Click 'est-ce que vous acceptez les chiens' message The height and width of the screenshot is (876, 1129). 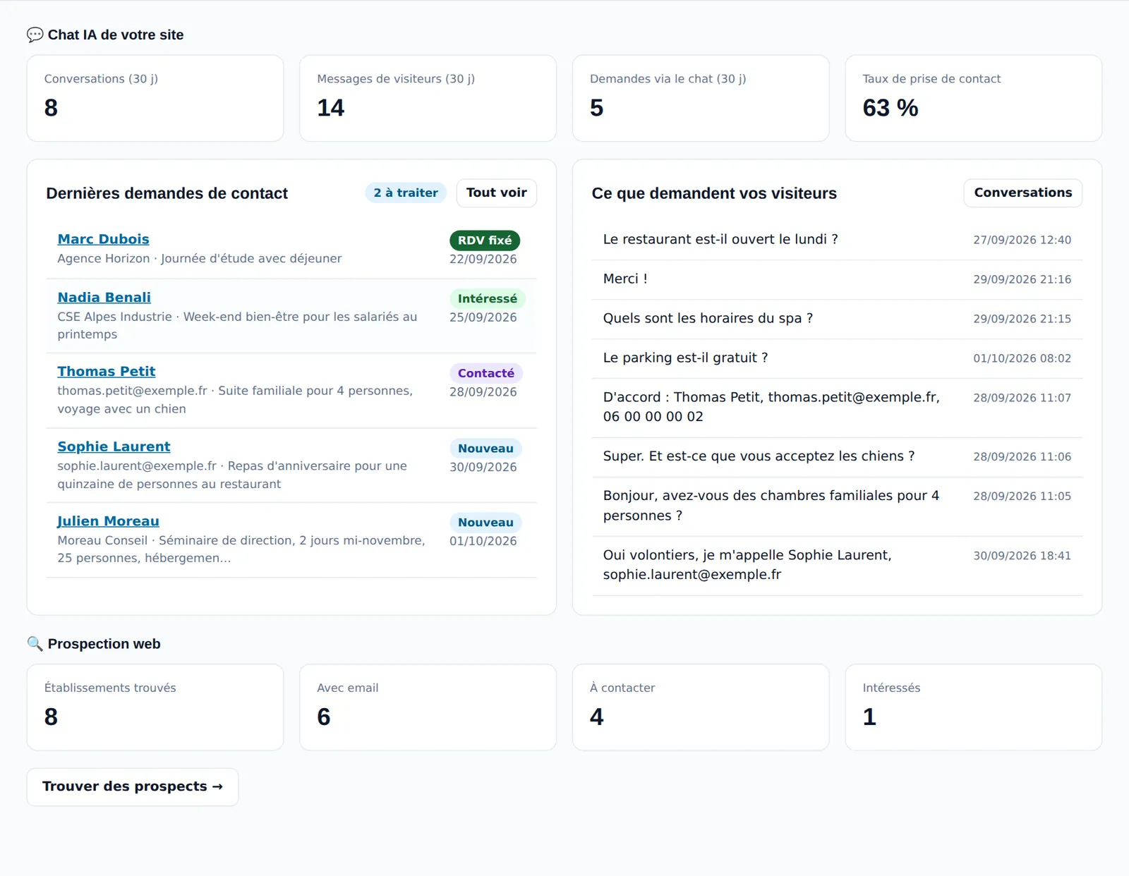[x=759, y=456]
